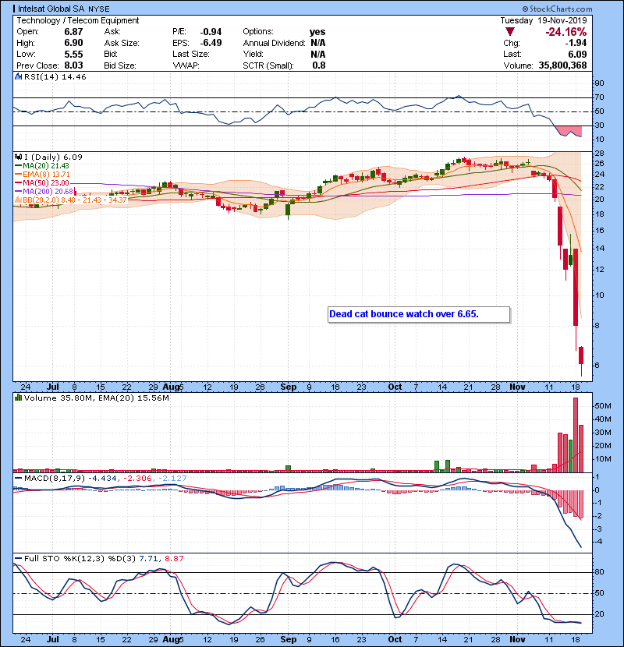The image size is (624, 647).
Task: Select the MA(200) 20.68 legend entry
Action: pos(44,192)
